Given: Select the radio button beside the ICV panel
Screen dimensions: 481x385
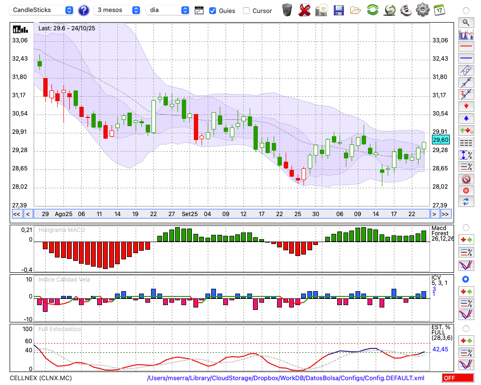Looking at the screenshot, I should (x=466, y=279).
